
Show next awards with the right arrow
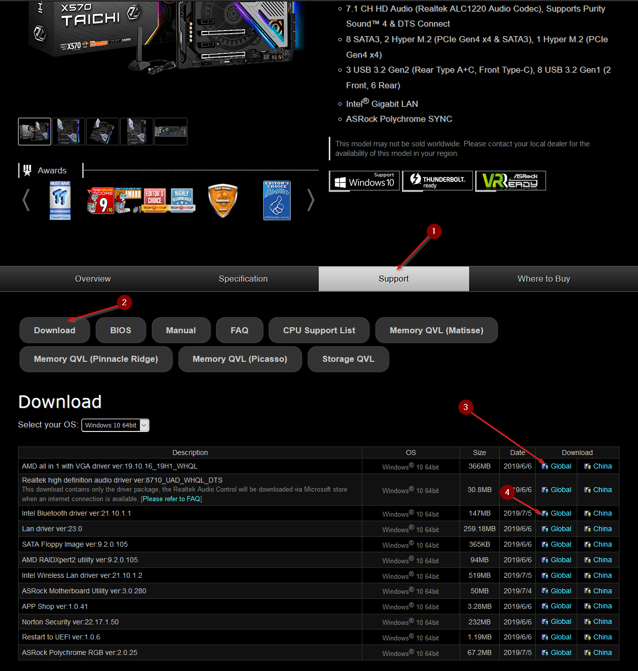(x=311, y=200)
